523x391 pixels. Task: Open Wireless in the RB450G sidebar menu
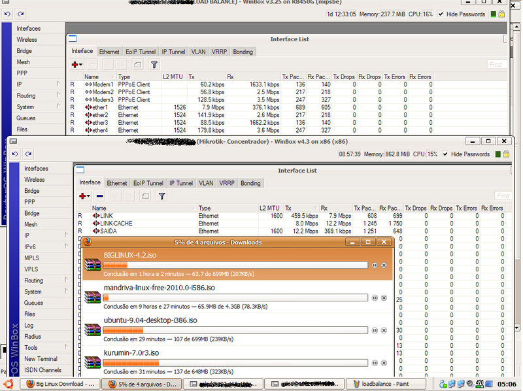(27, 40)
